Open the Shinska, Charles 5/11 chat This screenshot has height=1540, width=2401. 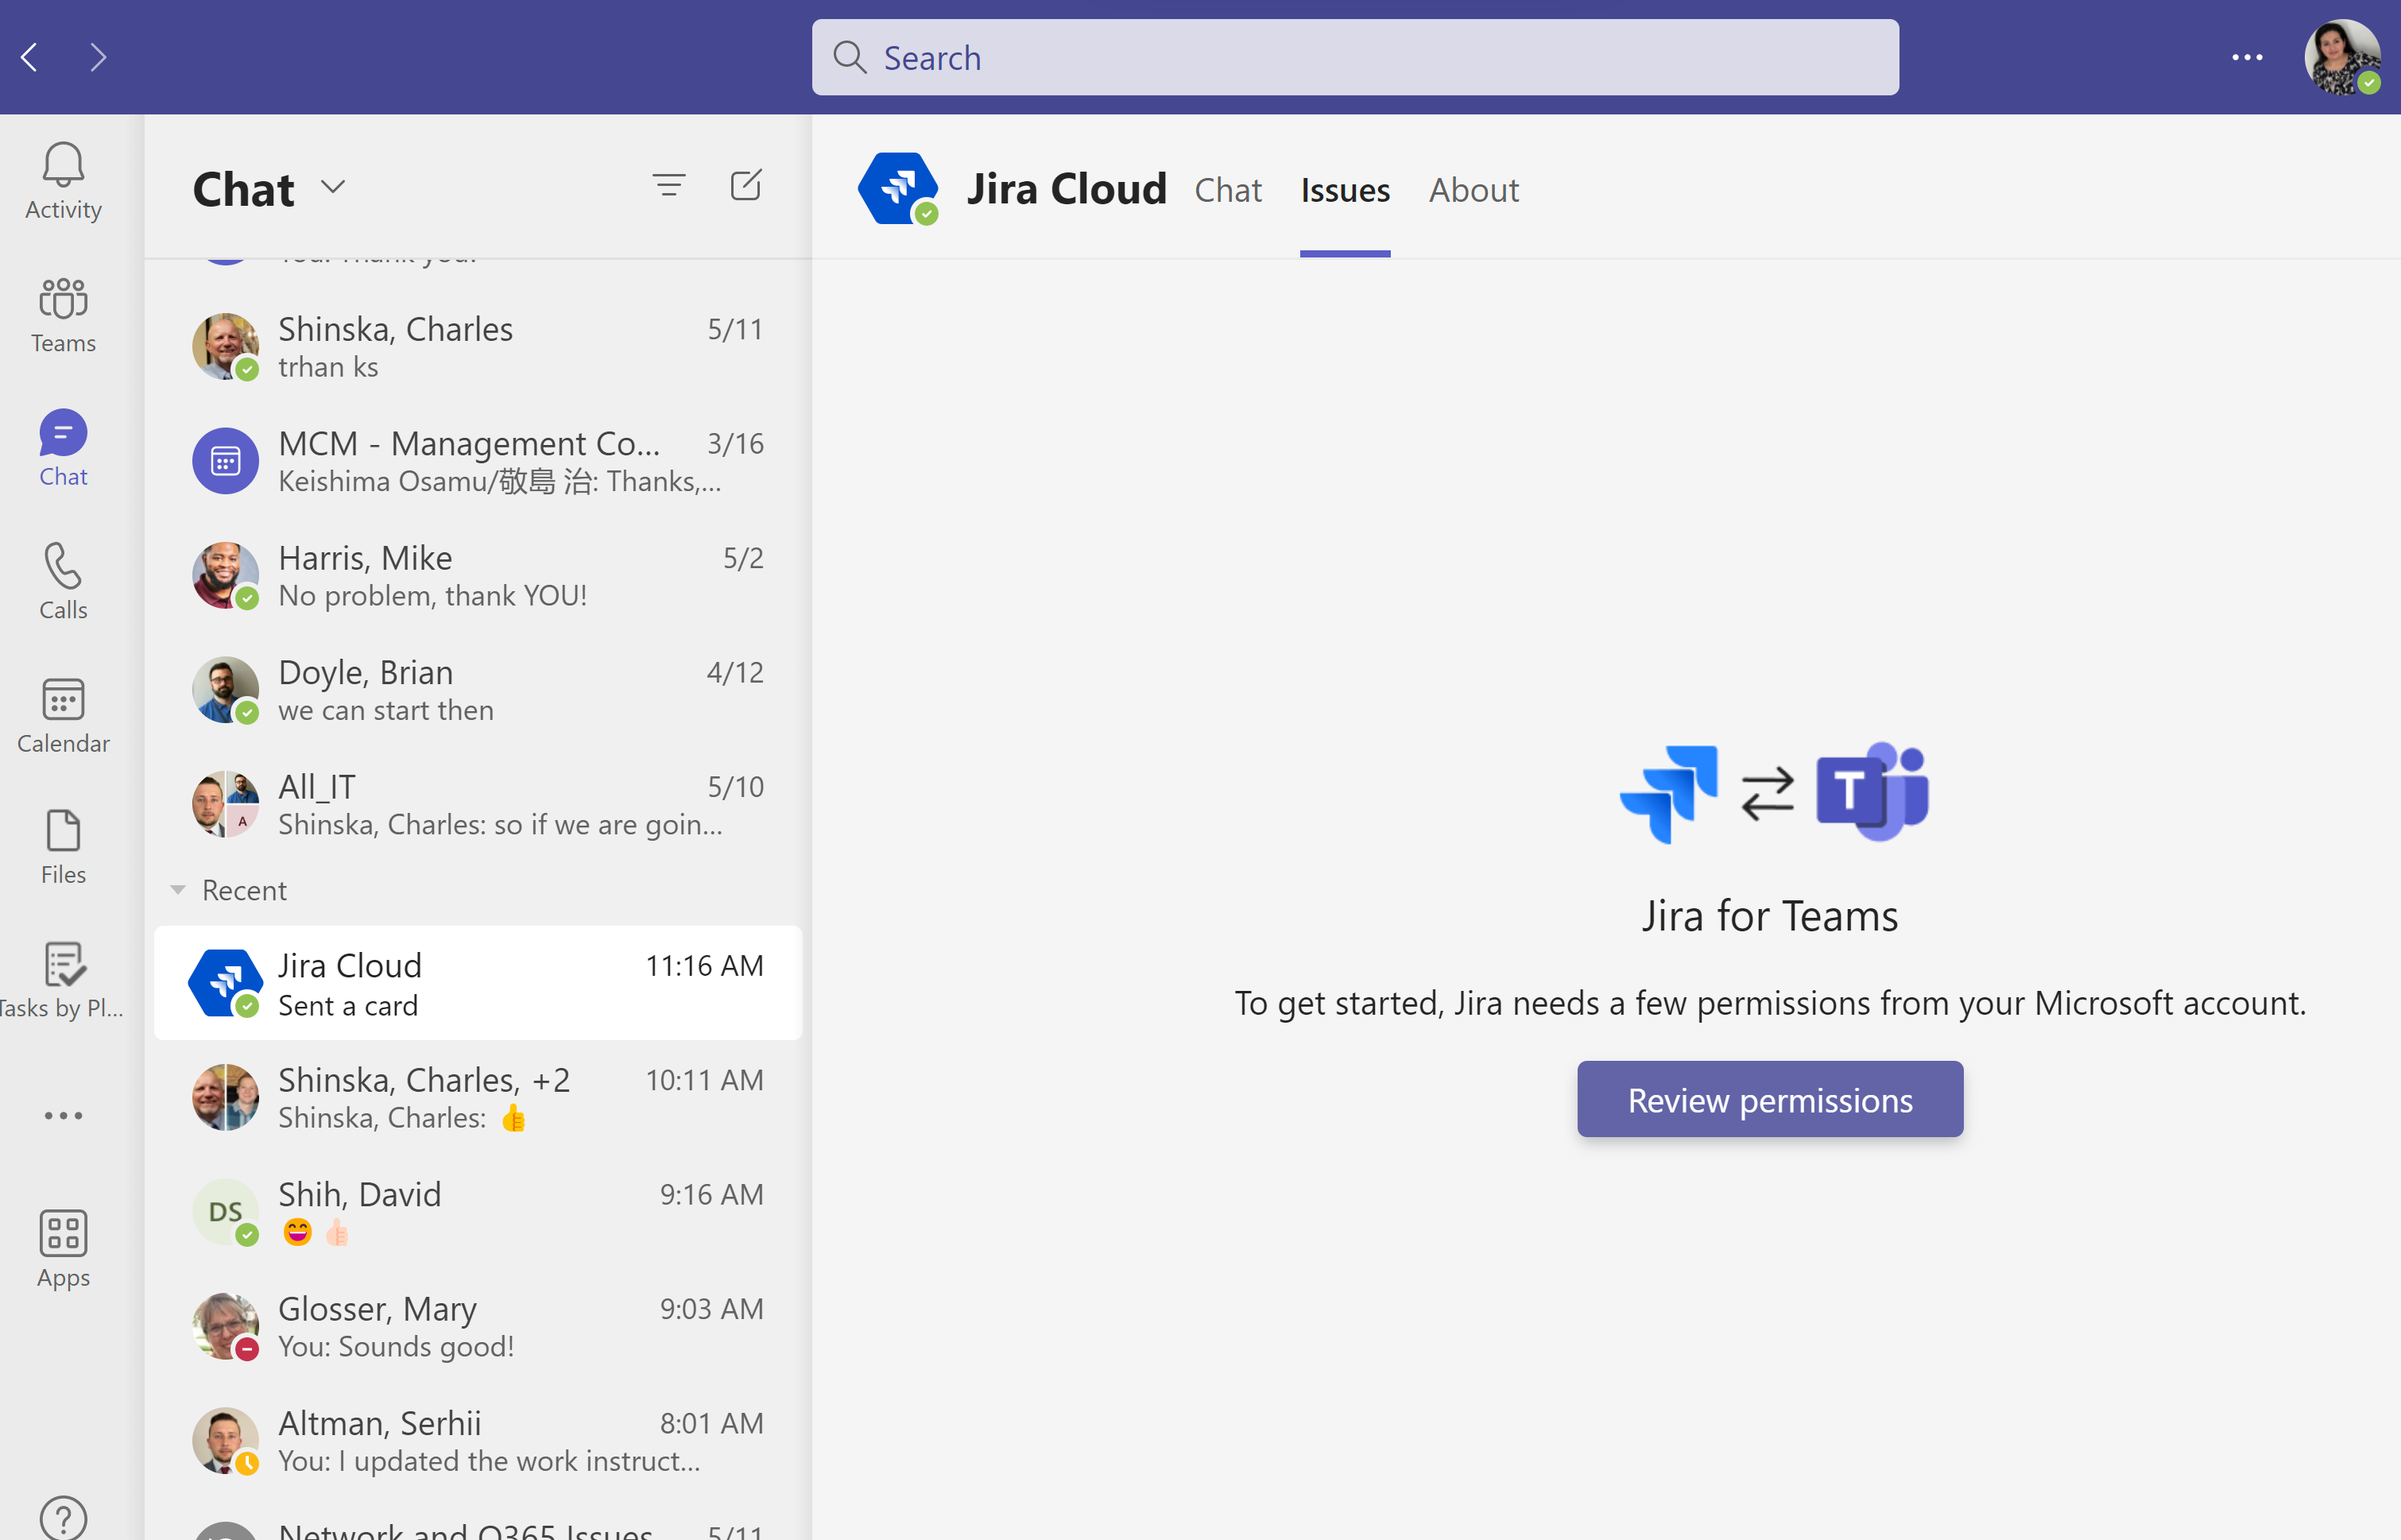click(x=478, y=346)
